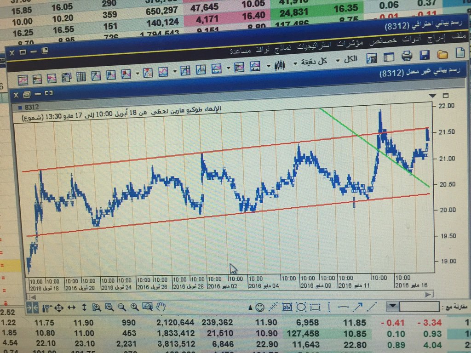Click the chart with legend box icon
Viewport: 471px width, 353px height.
[x=201, y=69]
